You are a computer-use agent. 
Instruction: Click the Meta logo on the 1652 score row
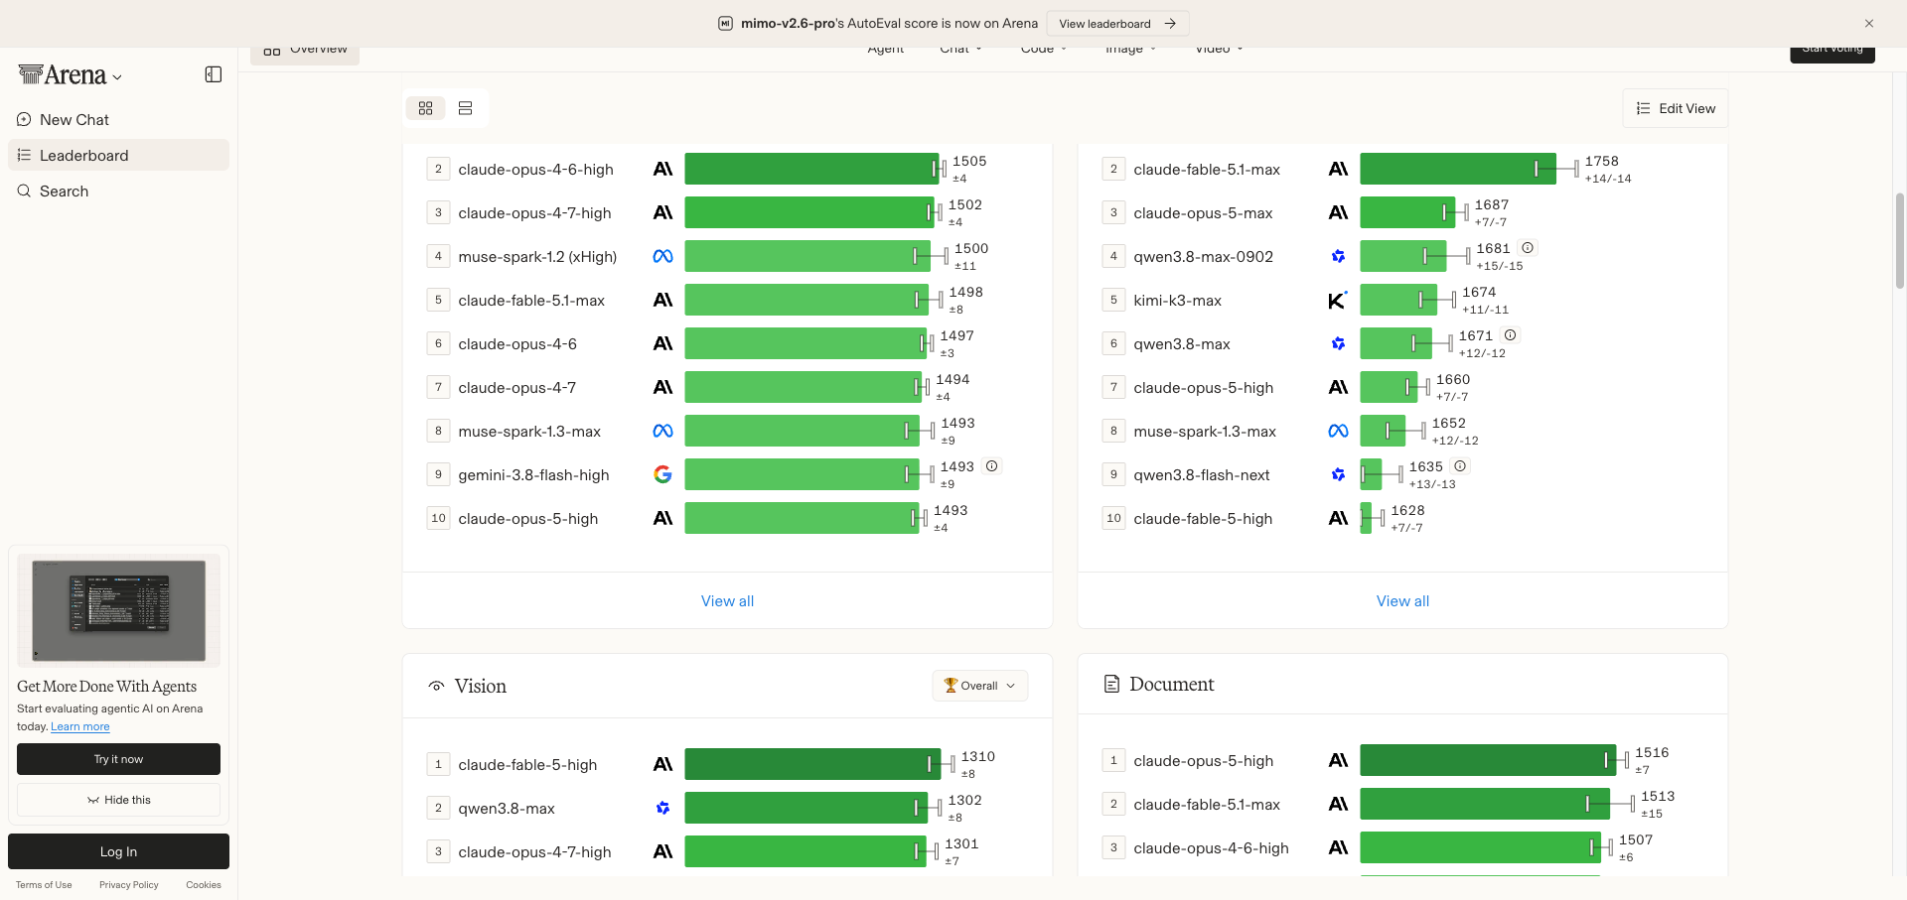coord(1338,432)
